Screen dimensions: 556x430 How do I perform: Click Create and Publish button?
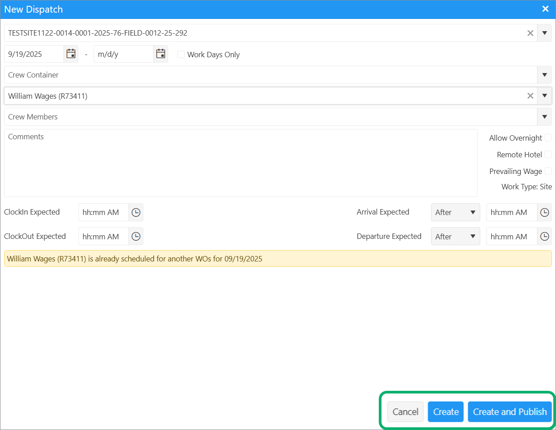510,412
